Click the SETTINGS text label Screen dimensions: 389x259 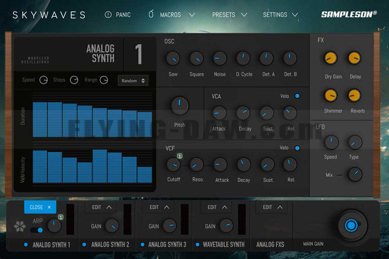tap(275, 15)
